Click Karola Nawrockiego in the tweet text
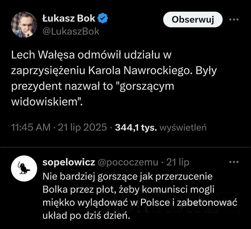Image resolution: width=251 pixels, height=229 pixels. click(139, 70)
